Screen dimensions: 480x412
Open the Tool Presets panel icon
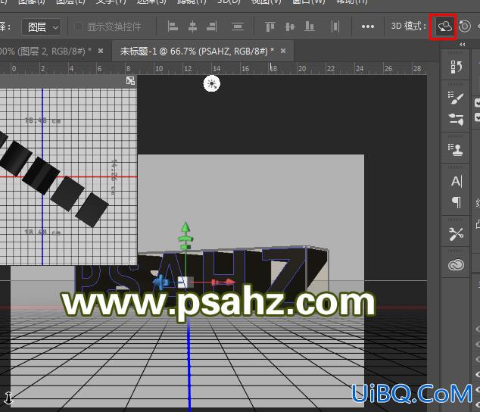coord(456,234)
